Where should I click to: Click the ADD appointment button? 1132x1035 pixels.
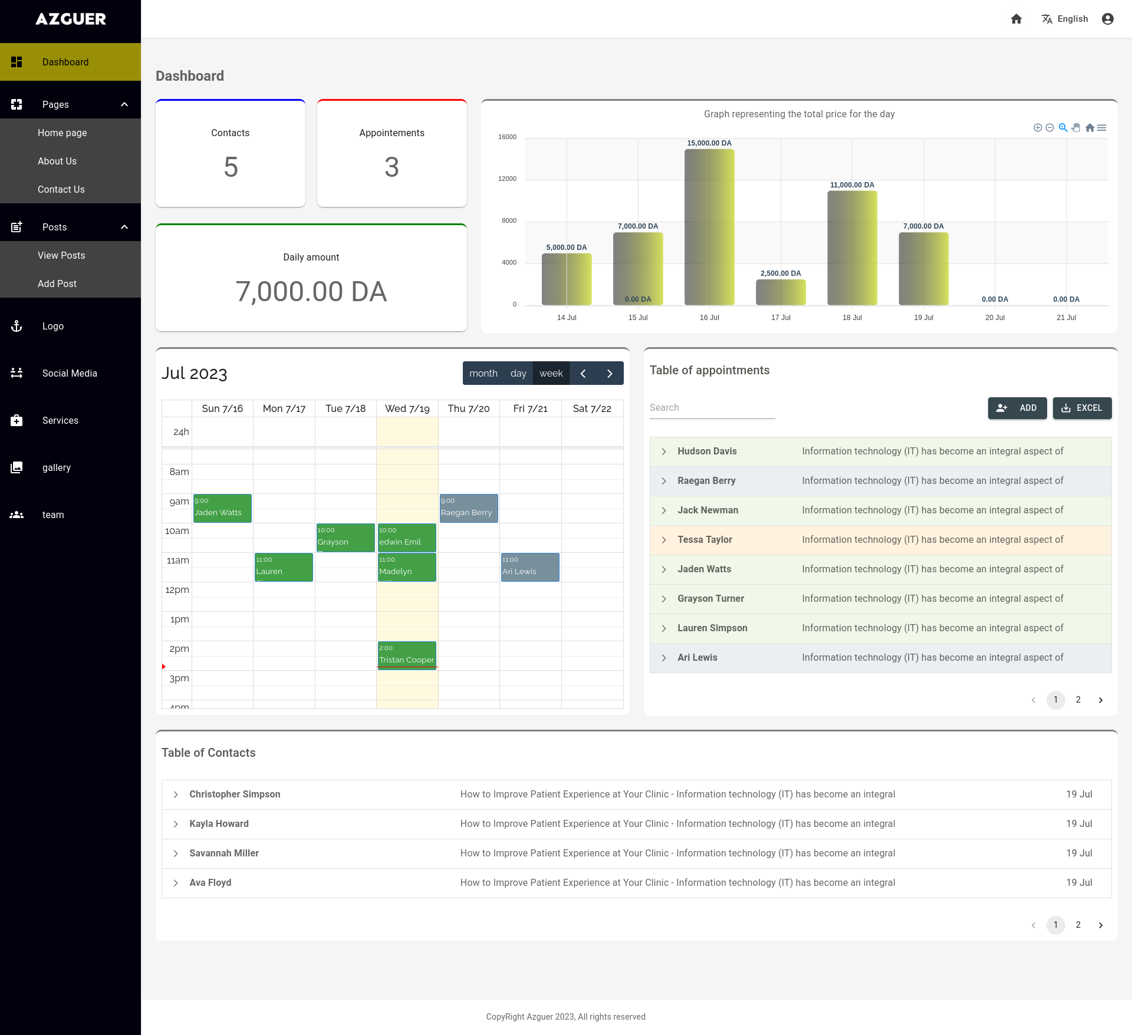tap(1017, 408)
